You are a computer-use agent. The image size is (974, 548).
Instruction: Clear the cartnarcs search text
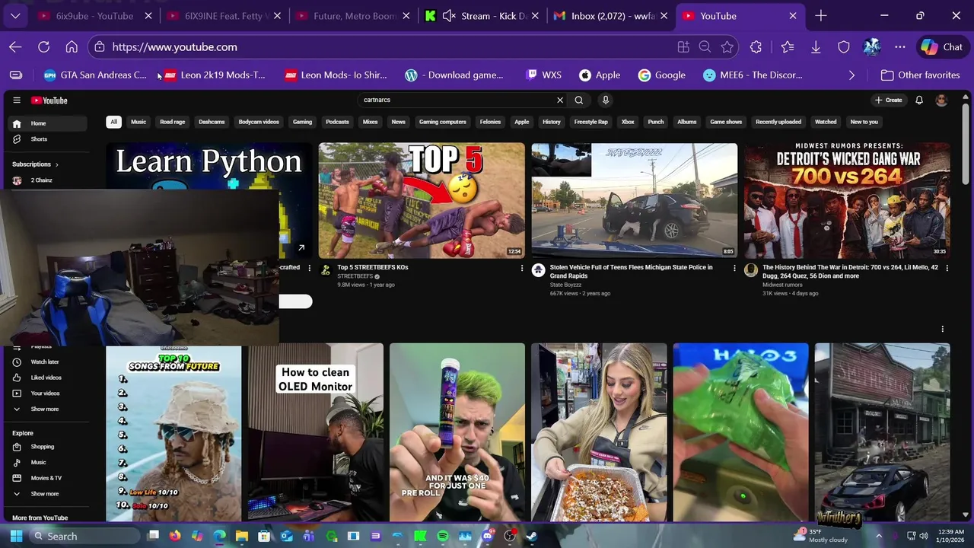coord(560,100)
